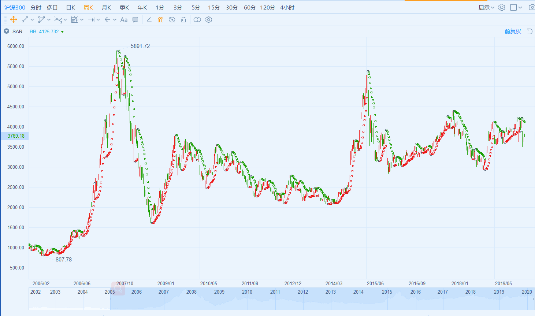Select the 3分 interval
The height and width of the screenshot is (316, 535).
click(x=178, y=7)
